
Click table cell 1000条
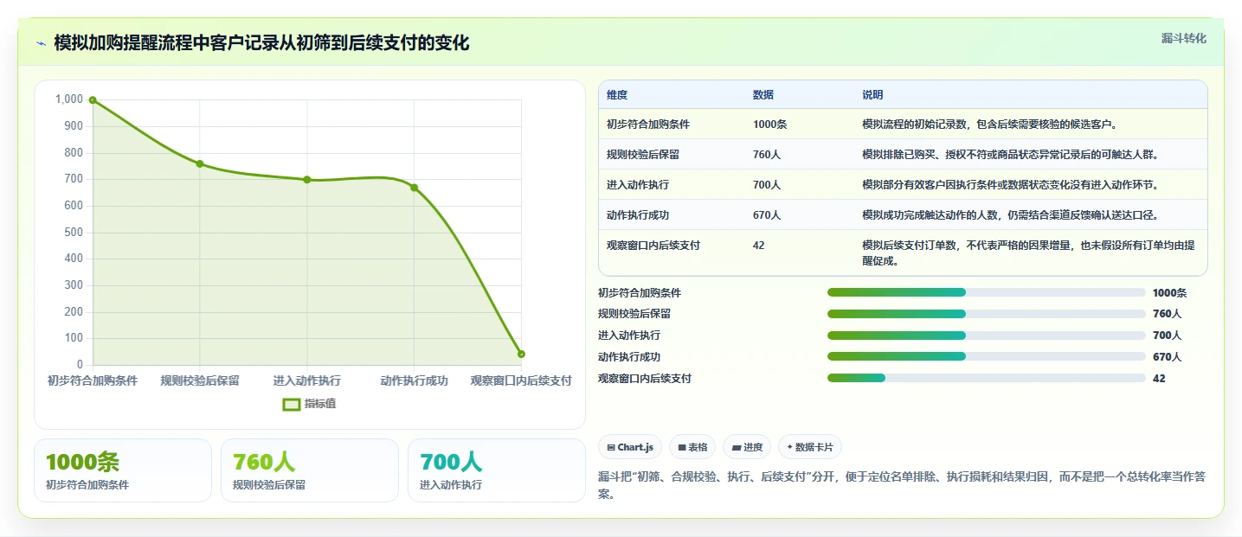pyautogui.click(x=769, y=125)
